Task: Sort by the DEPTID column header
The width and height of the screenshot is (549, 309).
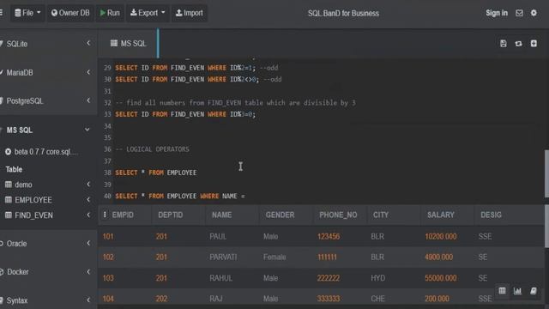Action: [170, 215]
